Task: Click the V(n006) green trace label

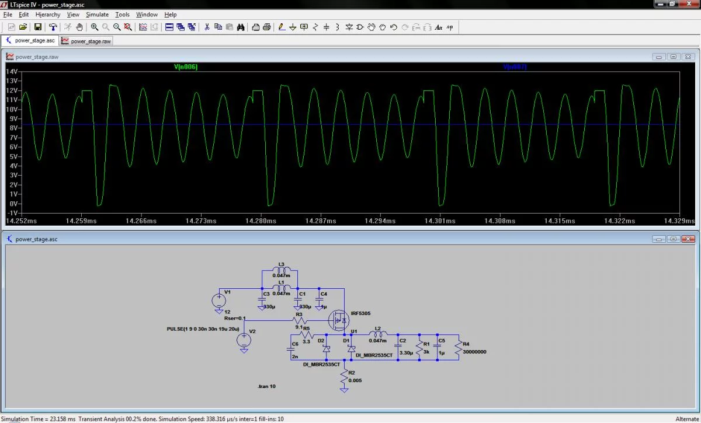Action: click(x=186, y=67)
